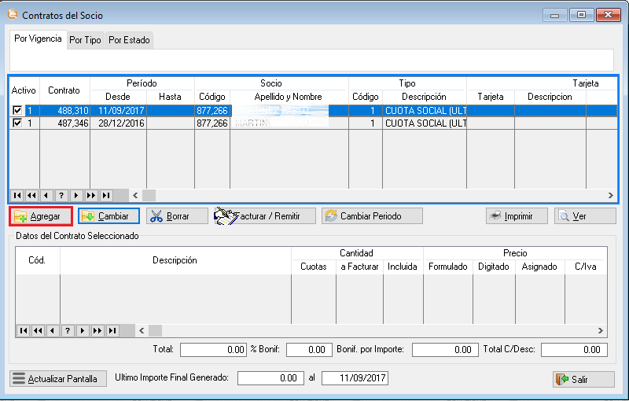Open Facturar / Remitir
The width and height of the screenshot is (629, 401).
265,216
